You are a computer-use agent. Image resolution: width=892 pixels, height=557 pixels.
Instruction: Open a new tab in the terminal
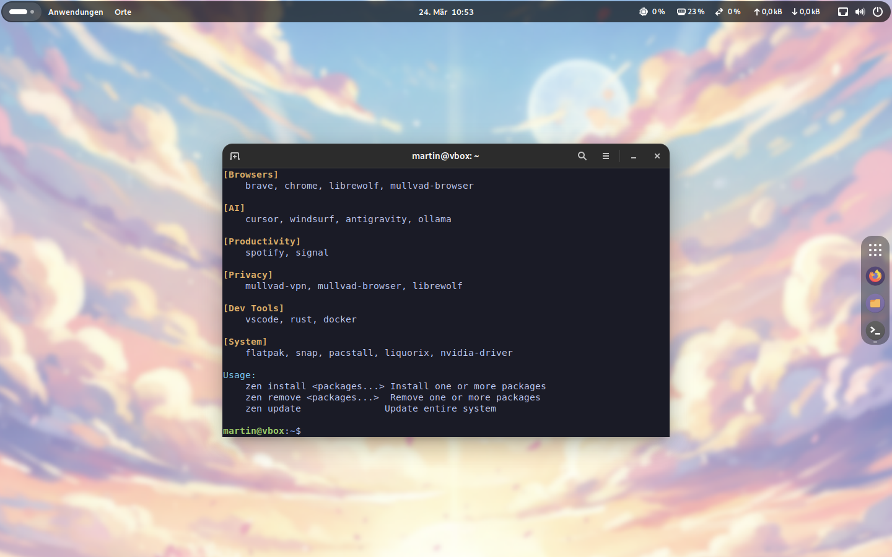(x=235, y=156)
